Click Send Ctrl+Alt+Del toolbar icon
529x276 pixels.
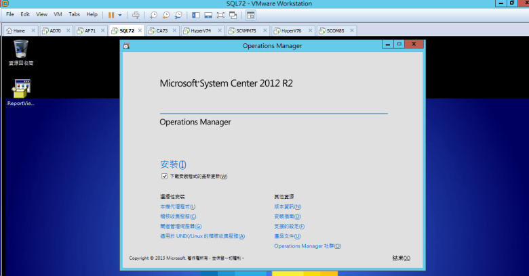coord(136,14)
